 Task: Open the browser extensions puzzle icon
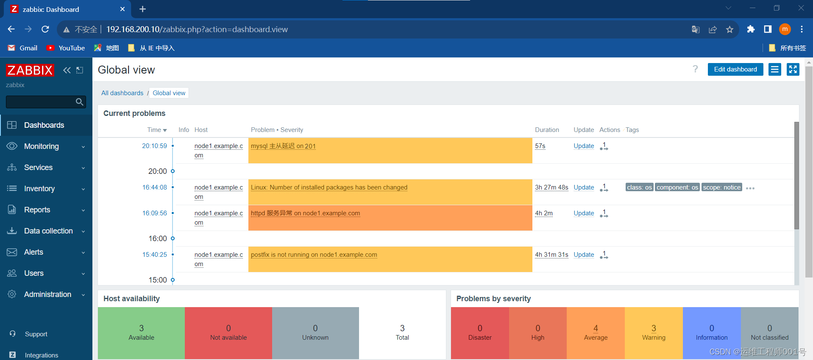click(x=751, y=29)
